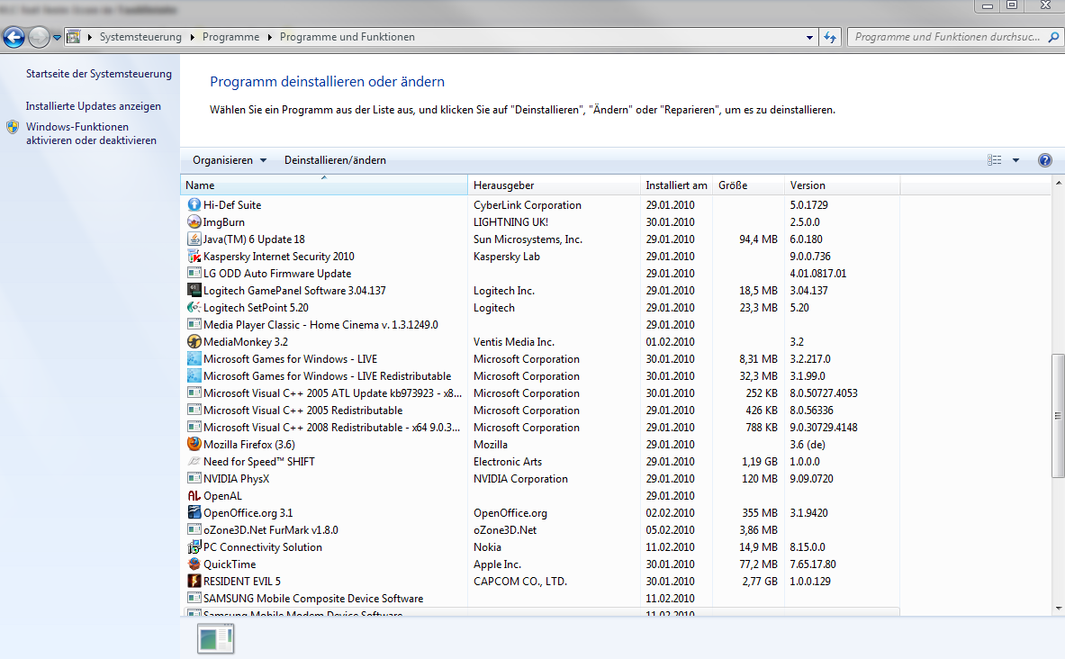
Task: Expand the arrow after Systemsteuerung breadcrumb
Action: 193,38
